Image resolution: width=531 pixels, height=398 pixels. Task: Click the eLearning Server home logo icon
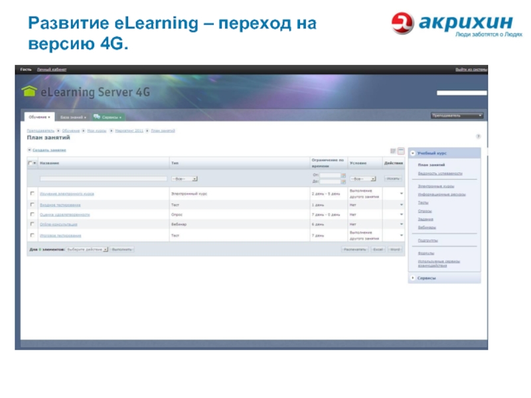pyautogui.click(x=29, y=92)
